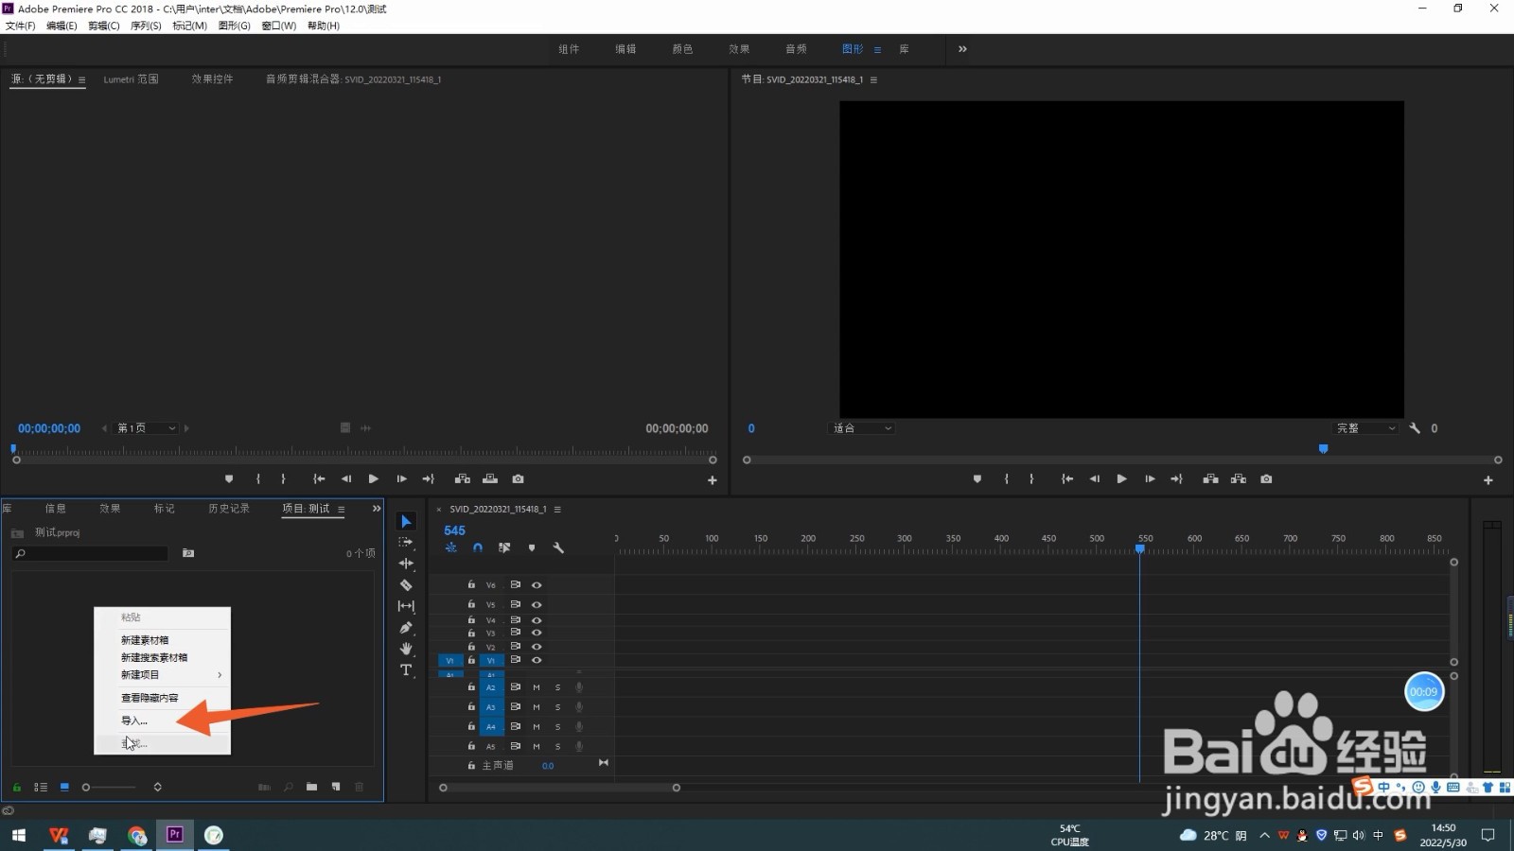Select the Selection tool arrow

coord(406,521)
